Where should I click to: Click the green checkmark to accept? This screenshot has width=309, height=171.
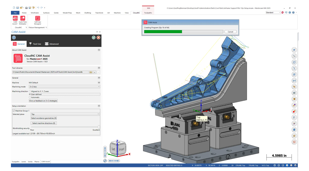pyautogui.click(x=93, y=38)
